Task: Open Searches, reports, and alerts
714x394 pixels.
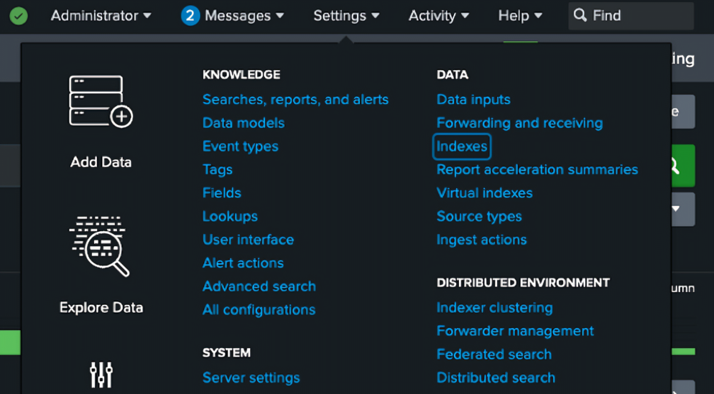Action: click(x=295, y=100)
